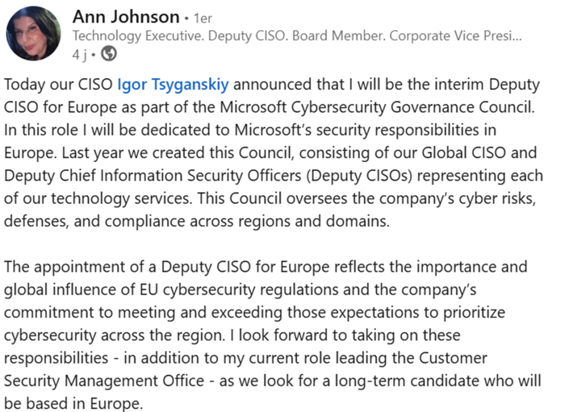Open the Igor Tsyganskiy mention link
The width and height of the screenshot is (565, 412).
(x=173, y=85)
